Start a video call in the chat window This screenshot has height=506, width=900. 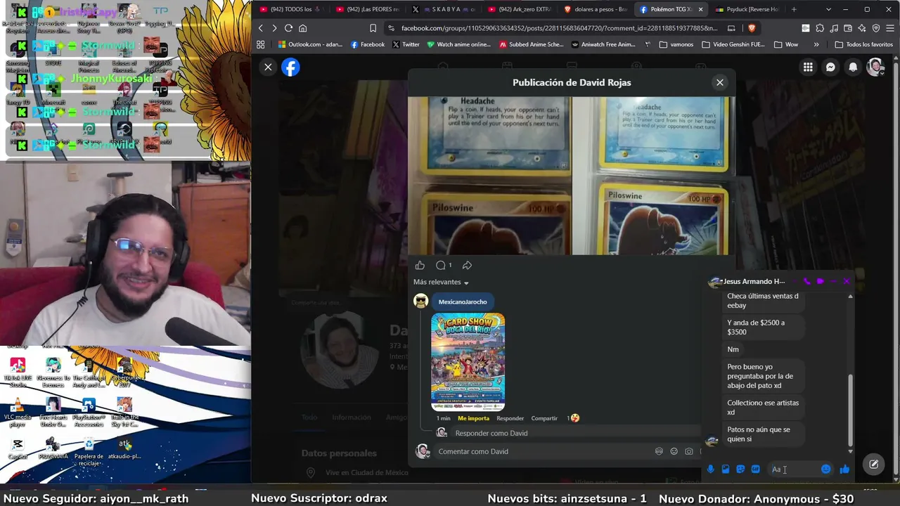pyautogui.click(x=820, y=281)
